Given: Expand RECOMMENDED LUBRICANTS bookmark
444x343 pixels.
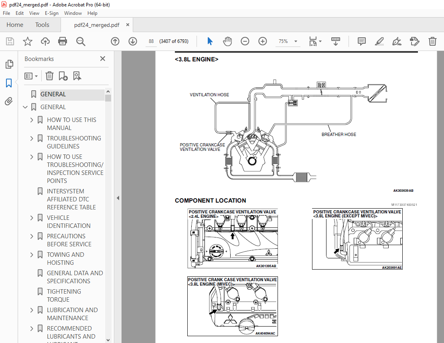Looking at the screenshot, I should click(32, 328).
